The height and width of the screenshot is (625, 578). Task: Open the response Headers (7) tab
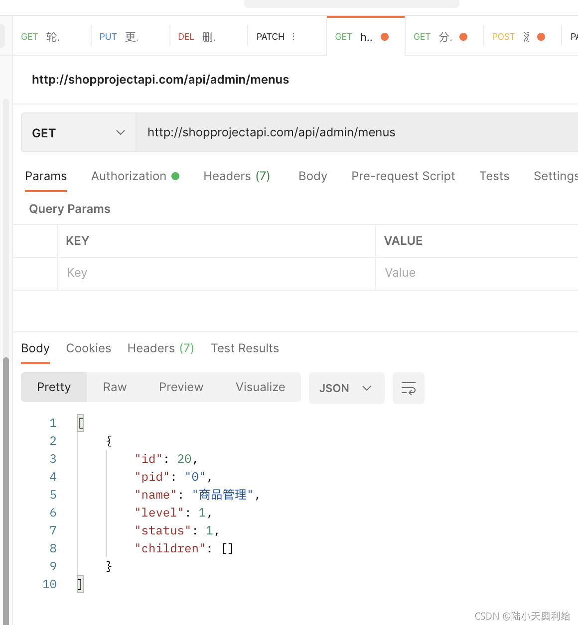point(160,348)
